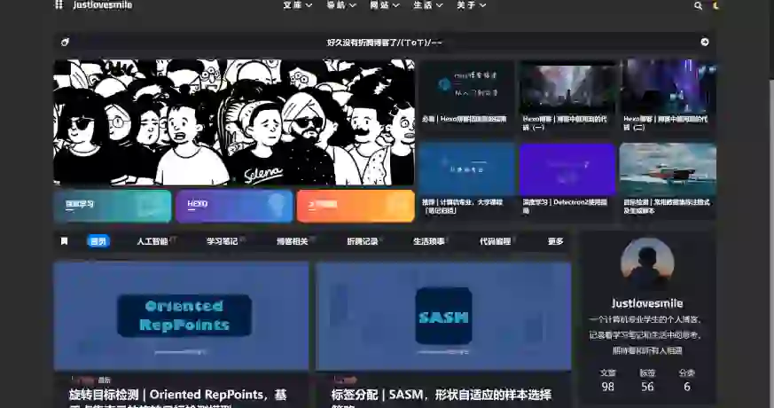Open the orange category card

(x=355, y=205)
